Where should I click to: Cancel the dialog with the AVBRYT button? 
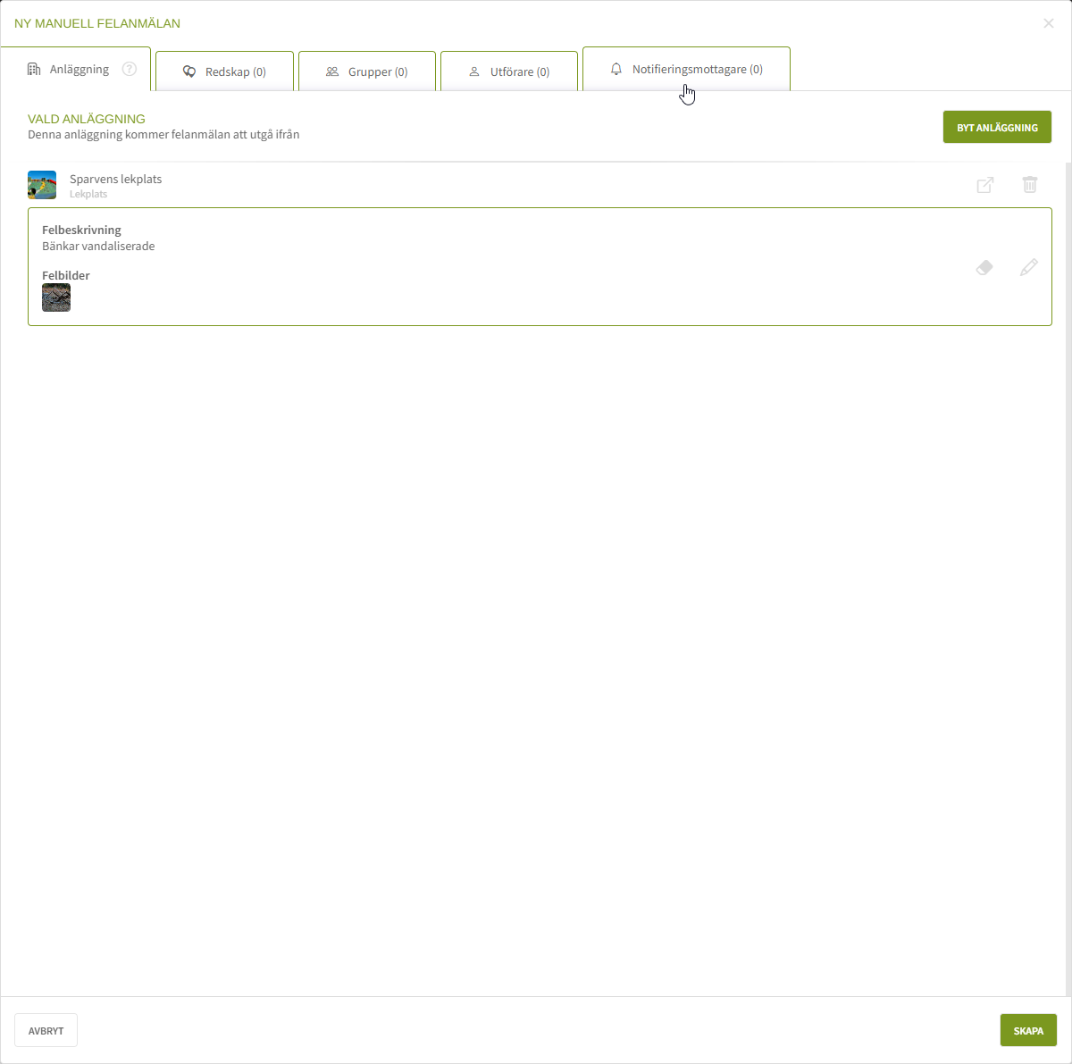point(46,1030)
